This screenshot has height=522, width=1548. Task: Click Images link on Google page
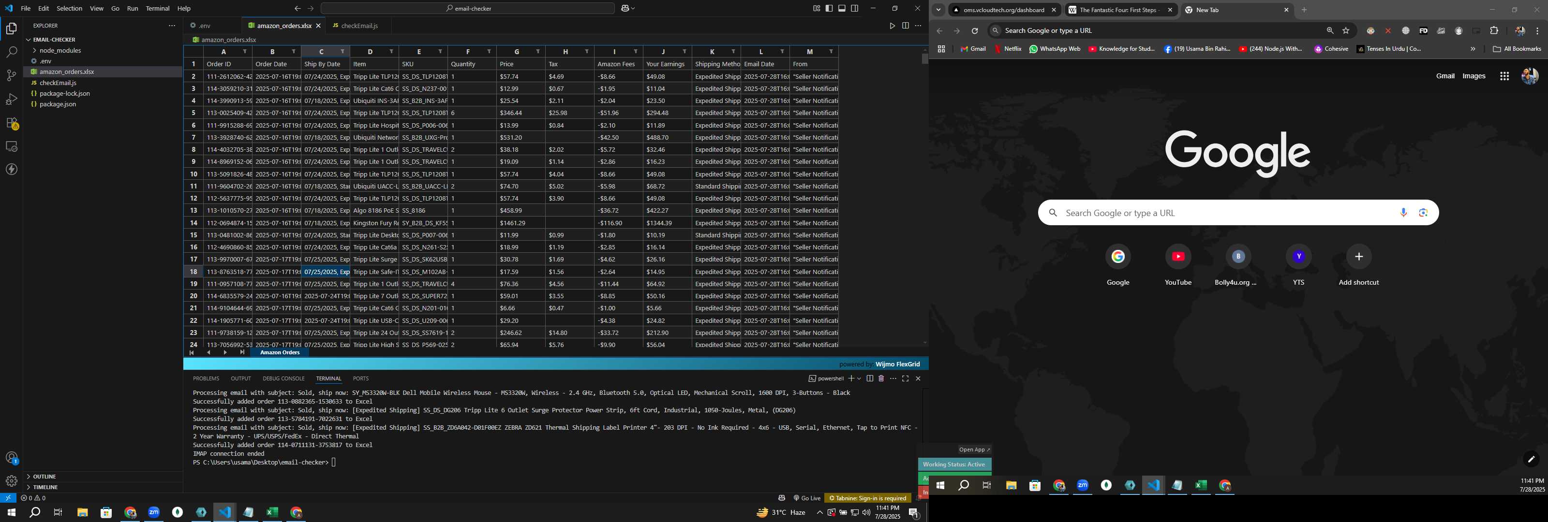point(1474,76)
